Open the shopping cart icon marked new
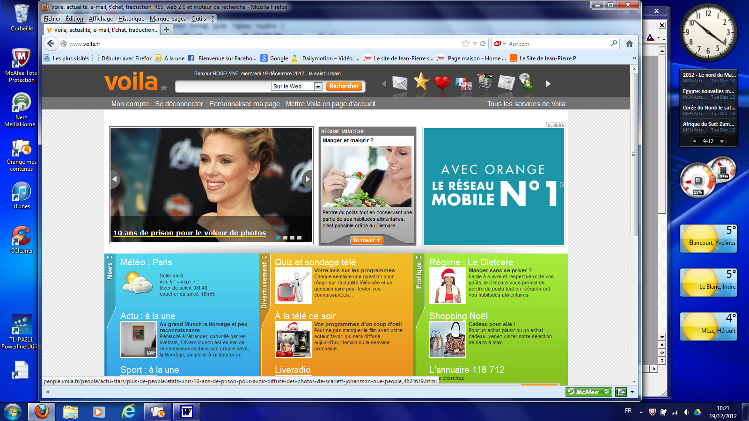The image size is (749, 421). (485, 81)
